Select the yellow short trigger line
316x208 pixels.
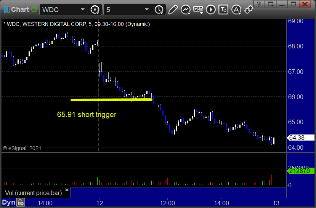111,100
